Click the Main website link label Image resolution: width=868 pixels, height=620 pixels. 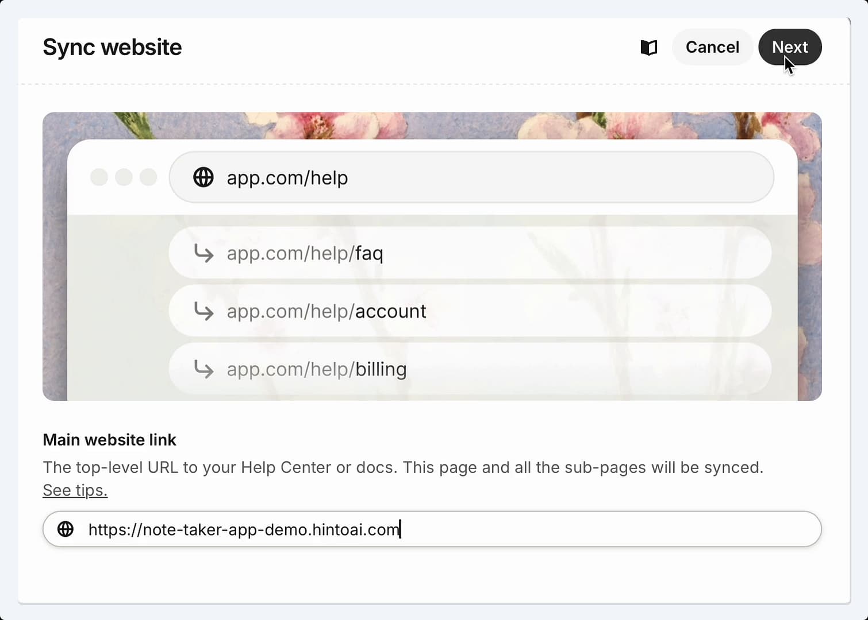click(x=109, y=440)
